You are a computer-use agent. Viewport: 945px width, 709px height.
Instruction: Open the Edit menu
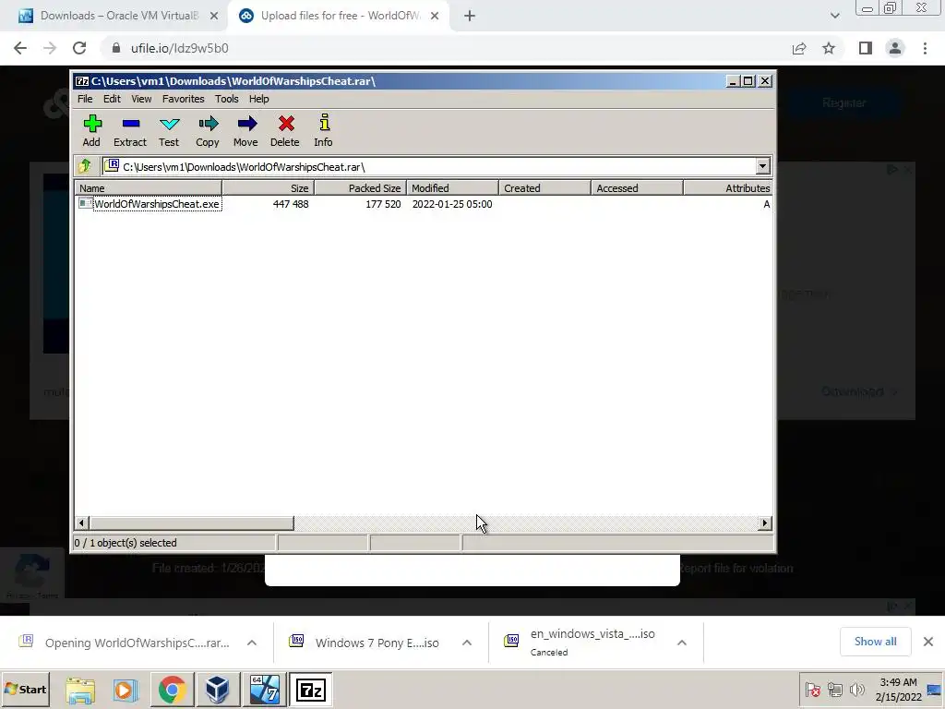(x=112, y=99)
